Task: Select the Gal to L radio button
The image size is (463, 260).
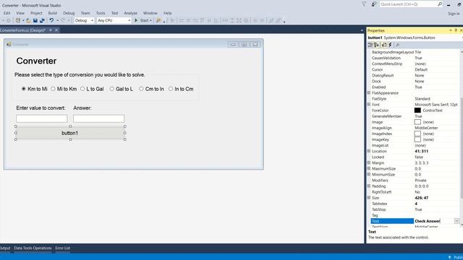Action: [x=112, y=89]
